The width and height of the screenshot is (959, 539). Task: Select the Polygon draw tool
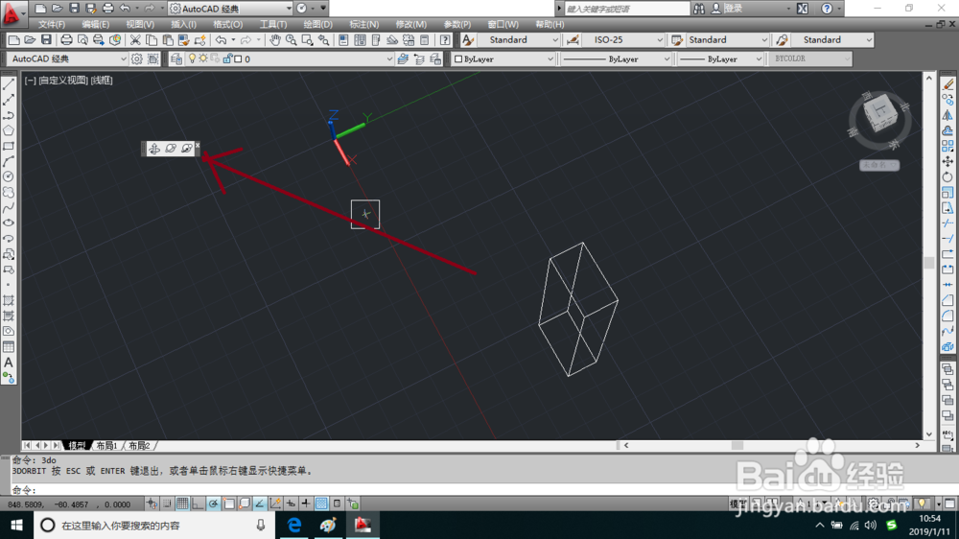9,130
